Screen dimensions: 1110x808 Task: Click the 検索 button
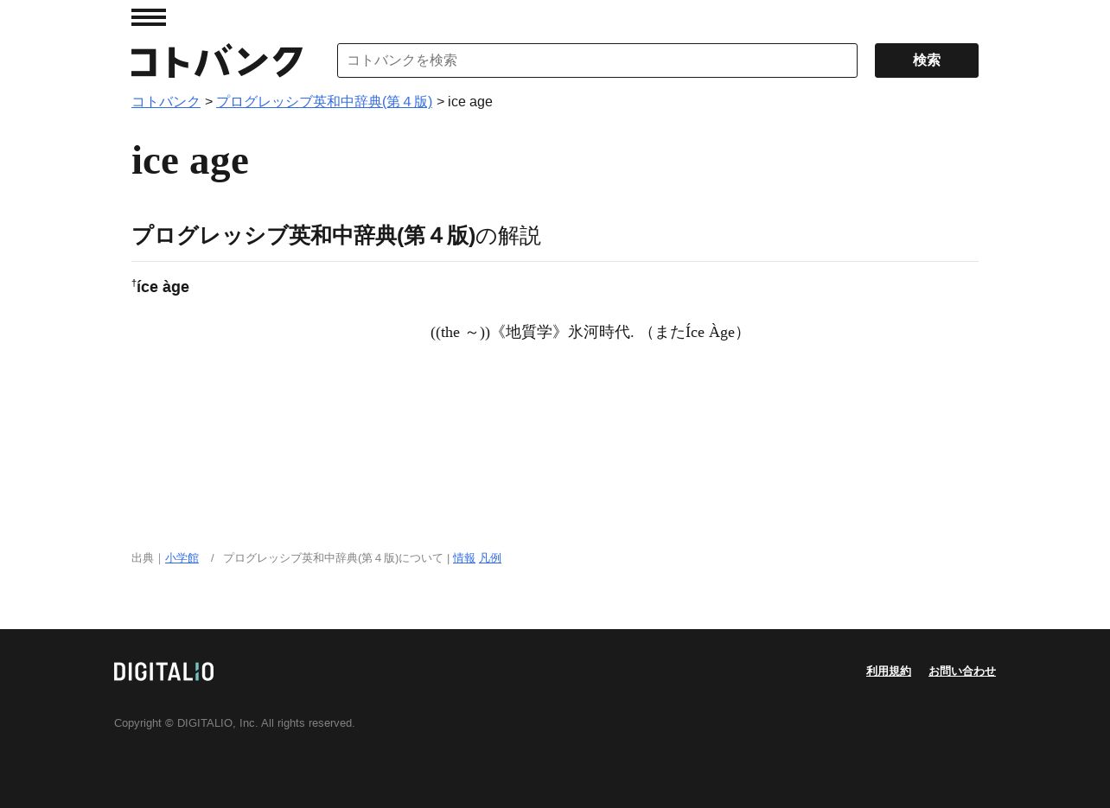(x=927, y=60)
